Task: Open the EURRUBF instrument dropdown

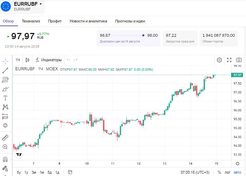Action: tap(41, 4)
